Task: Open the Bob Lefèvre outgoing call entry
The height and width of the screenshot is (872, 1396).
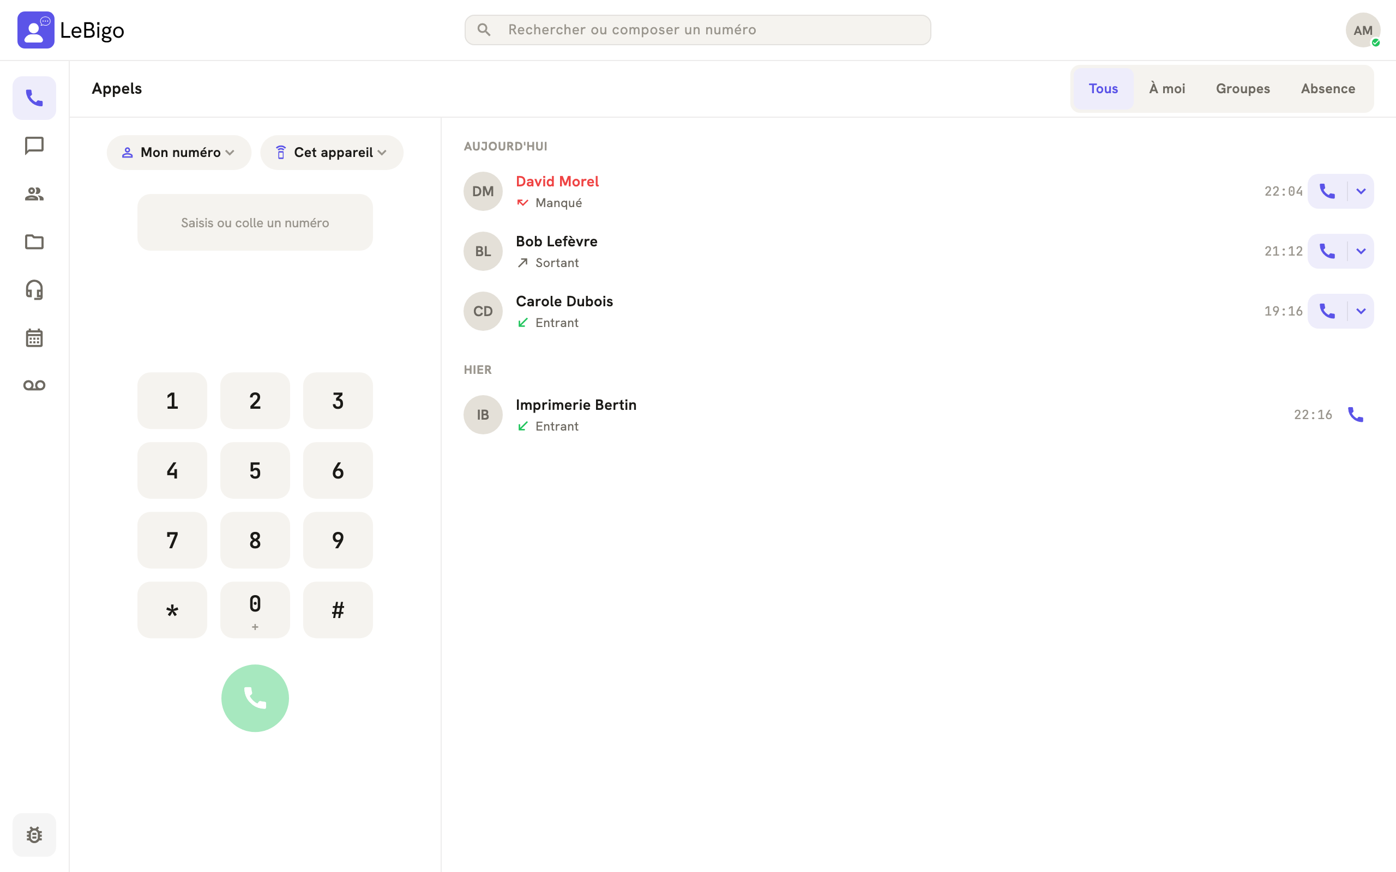Action: 918,251
